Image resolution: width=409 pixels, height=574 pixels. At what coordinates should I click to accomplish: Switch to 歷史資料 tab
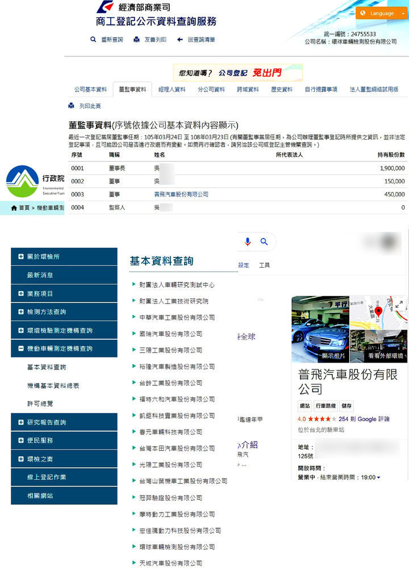(282, 89)
